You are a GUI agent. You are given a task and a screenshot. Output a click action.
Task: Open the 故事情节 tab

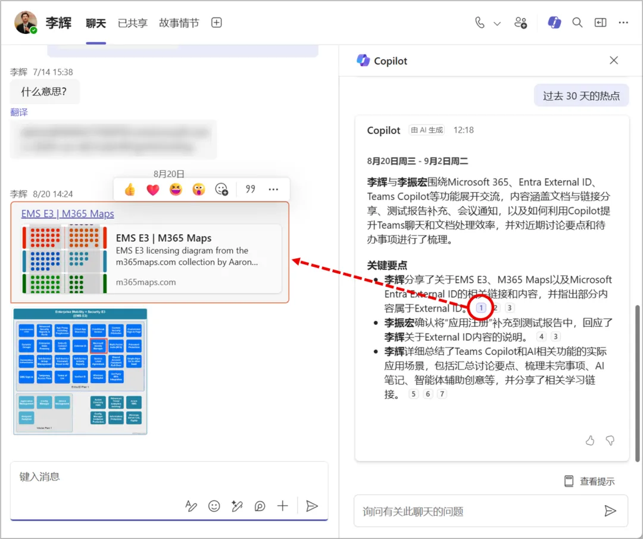[x=179, y=23]
